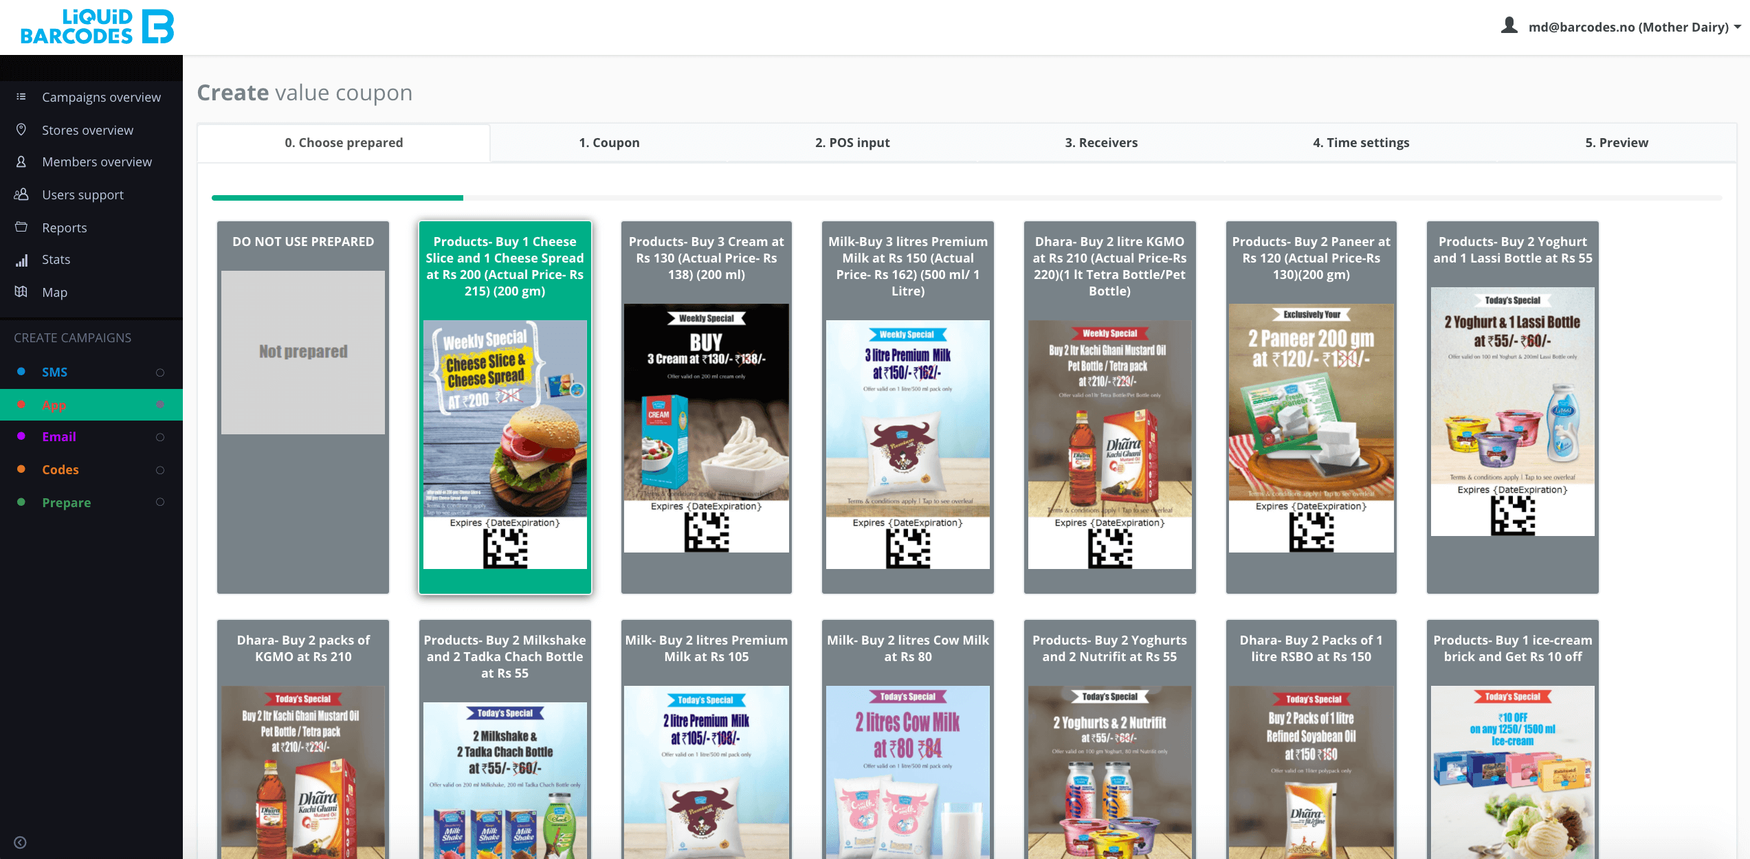Image resolution: width=1750 pixels, height=859 pixels.
Task: Open the Stats section
Action: 56,259
